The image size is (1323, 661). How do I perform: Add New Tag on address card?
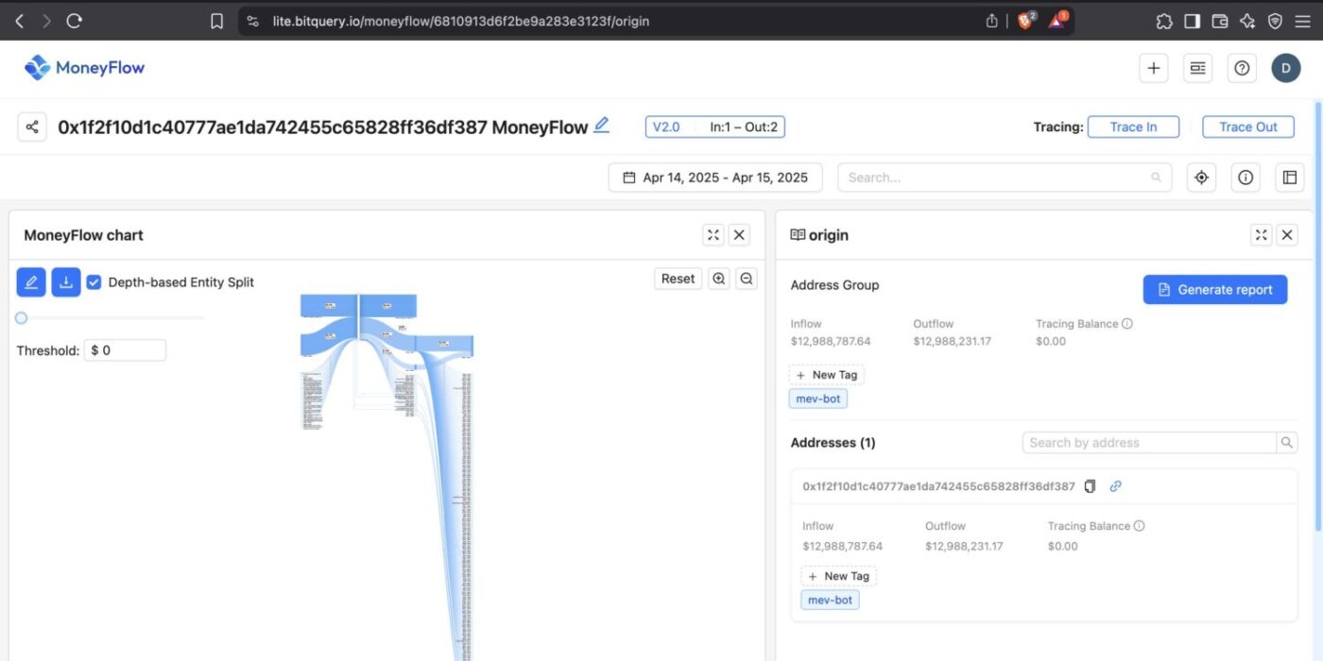click(x=839, y=576)
